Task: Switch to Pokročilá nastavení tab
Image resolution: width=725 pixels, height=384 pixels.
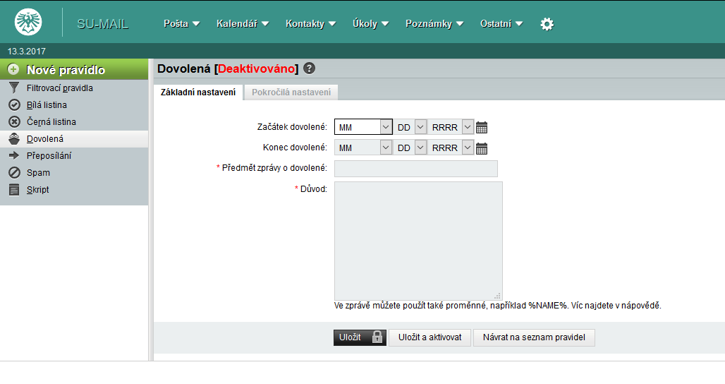Action: [291, 92]
